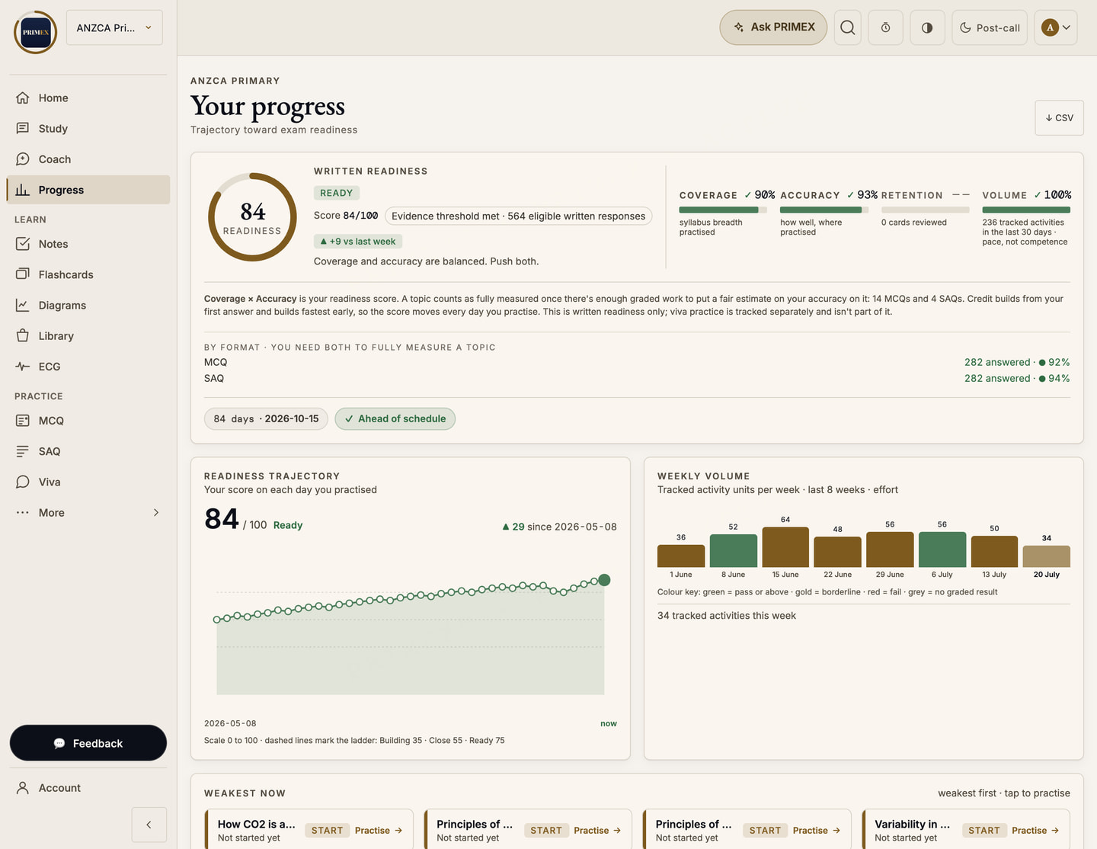Click the timer stopwatch icon

tap(885, 27)
